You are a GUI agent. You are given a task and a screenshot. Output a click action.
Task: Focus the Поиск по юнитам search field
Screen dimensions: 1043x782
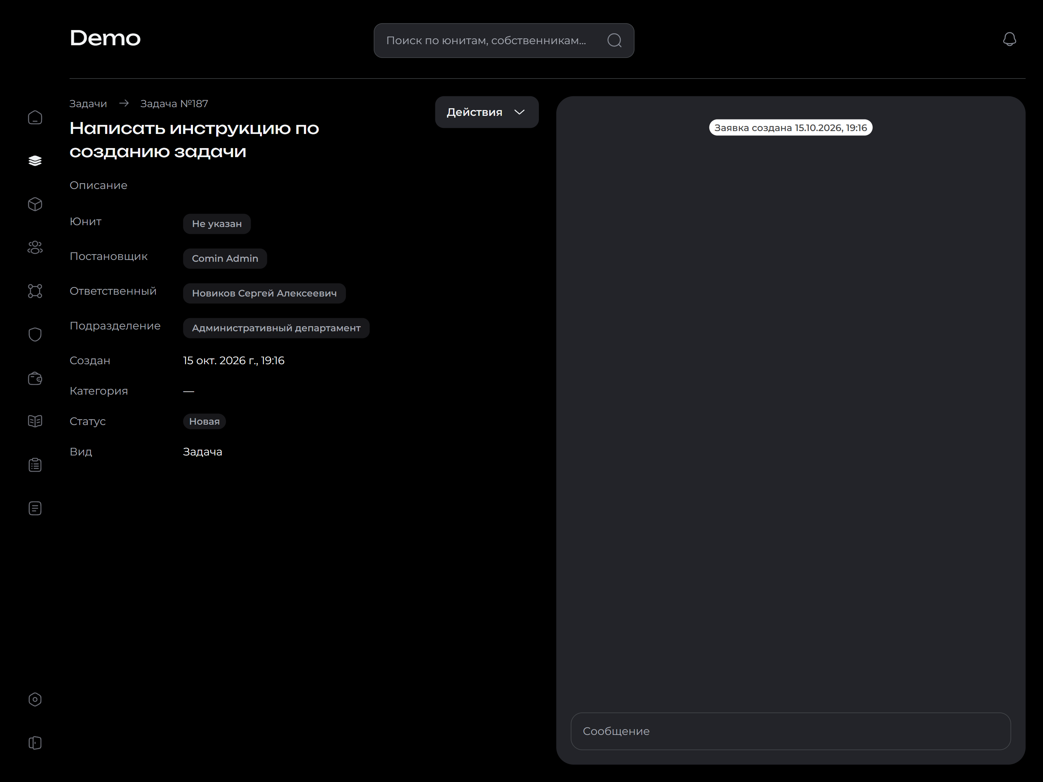(x=504, y=41)
